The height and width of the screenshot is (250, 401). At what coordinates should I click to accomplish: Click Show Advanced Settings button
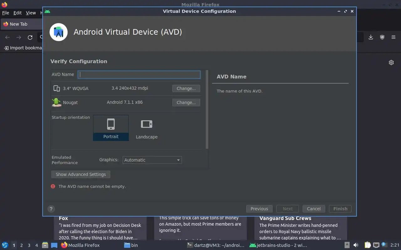point(81,174)
